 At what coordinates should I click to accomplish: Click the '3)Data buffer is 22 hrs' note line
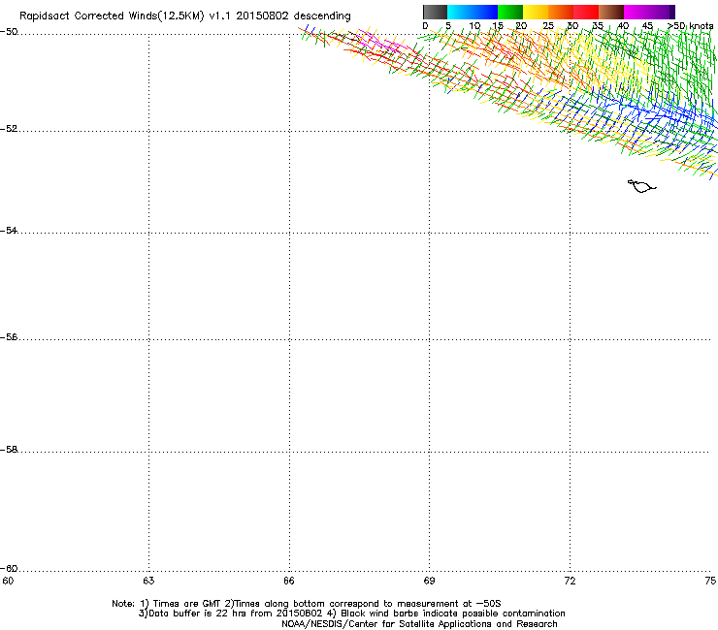(351, 614)
